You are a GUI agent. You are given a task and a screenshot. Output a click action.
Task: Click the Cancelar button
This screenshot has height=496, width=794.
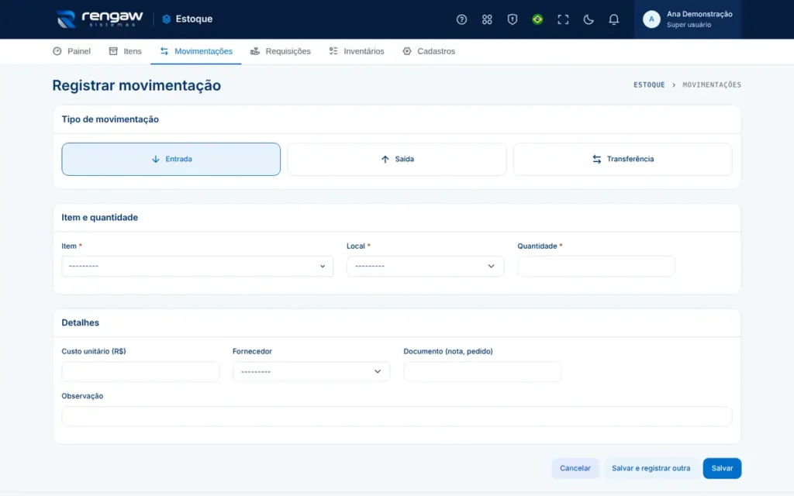(575, 468)
